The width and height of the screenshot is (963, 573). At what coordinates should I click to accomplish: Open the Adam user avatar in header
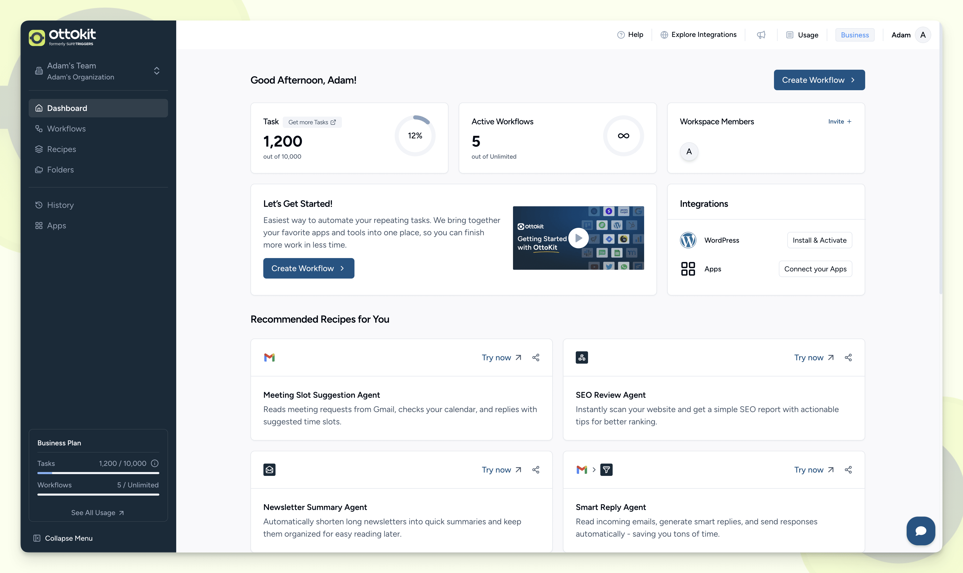click(x=923, y=35)
